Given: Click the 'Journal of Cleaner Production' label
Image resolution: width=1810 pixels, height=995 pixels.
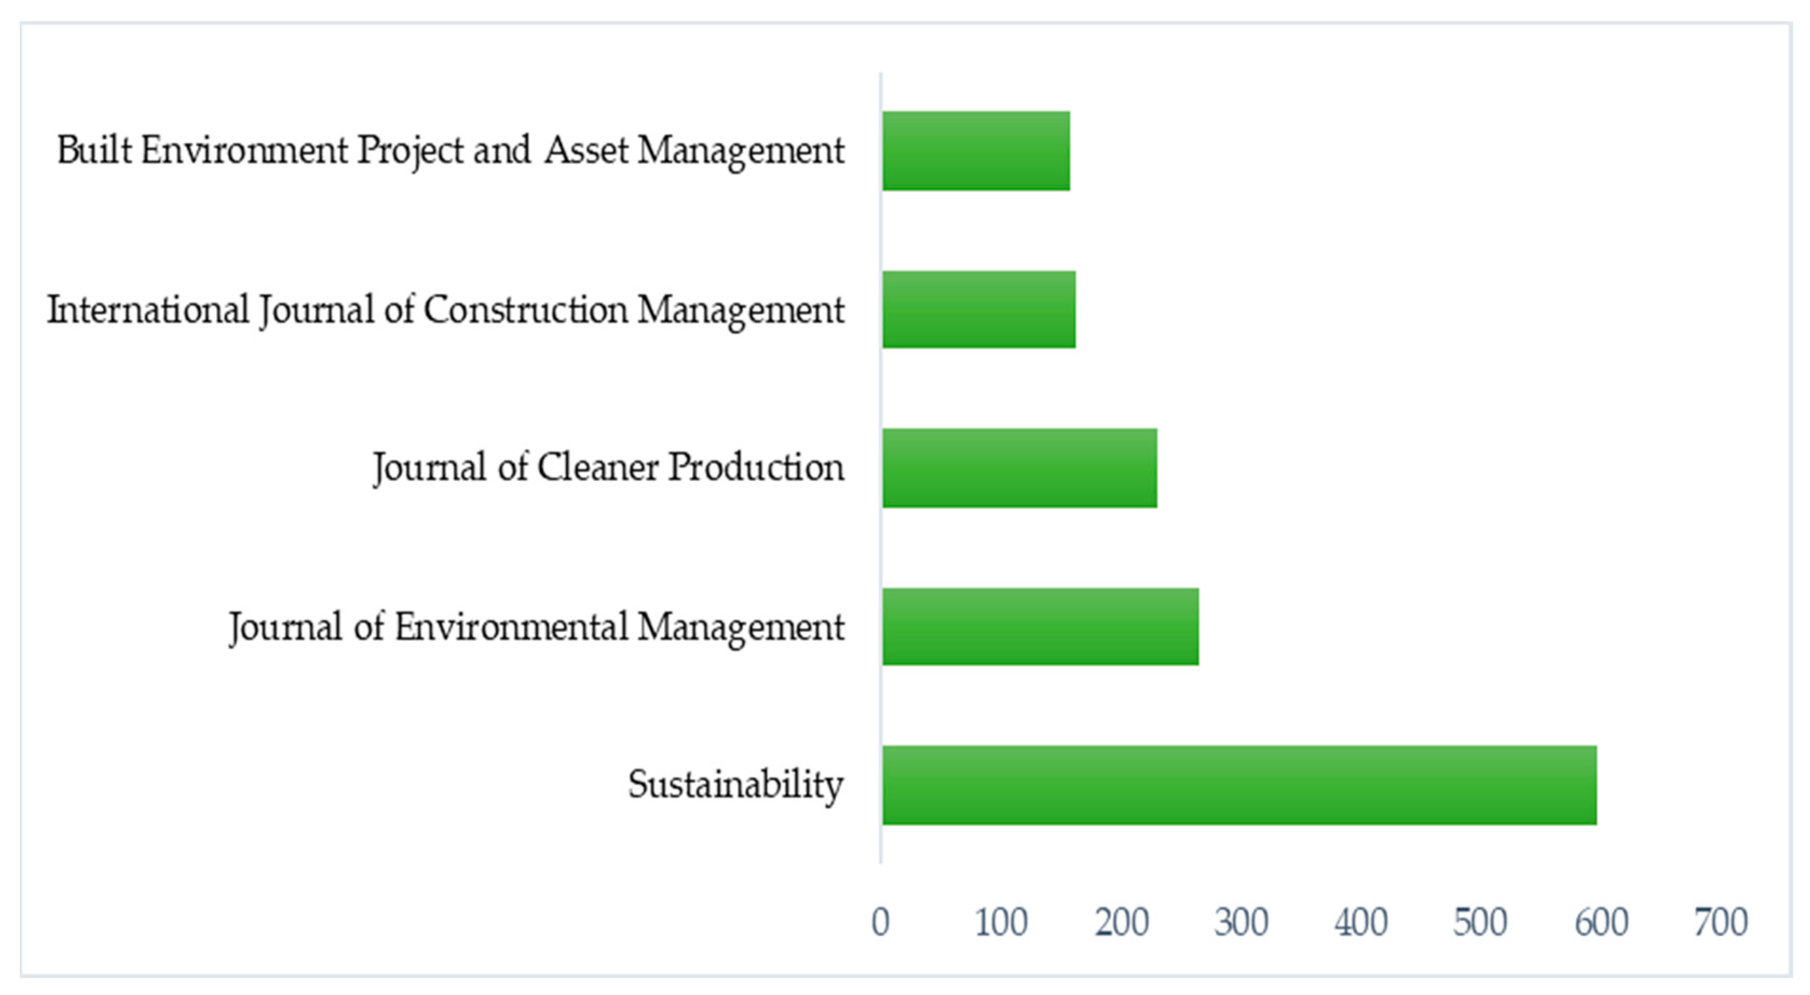Looking at the screenshot, I should coord(609,468).
